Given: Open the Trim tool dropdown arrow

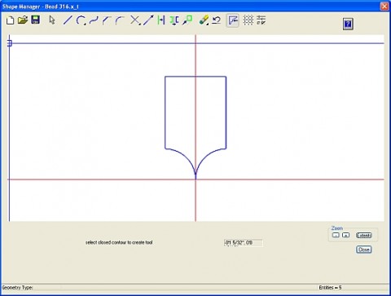Looking at the screenshot, I should click(x=139, y=24).
